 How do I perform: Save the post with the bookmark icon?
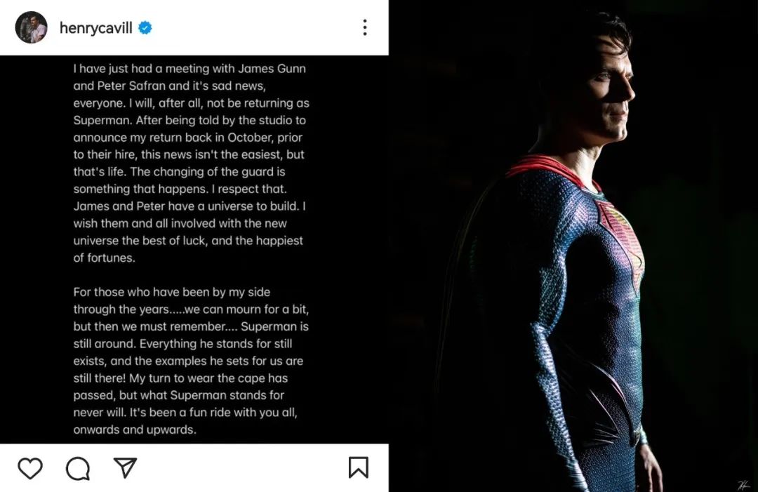pyautogui.click(x=358, y=467)
